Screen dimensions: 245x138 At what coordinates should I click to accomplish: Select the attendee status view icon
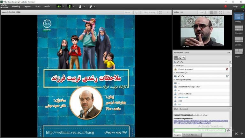tap(183, 57)
